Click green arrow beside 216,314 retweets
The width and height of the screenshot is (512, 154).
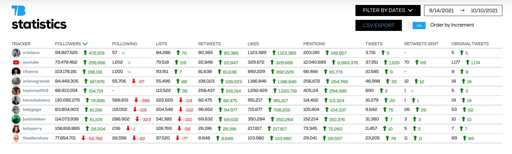[222, 90]
